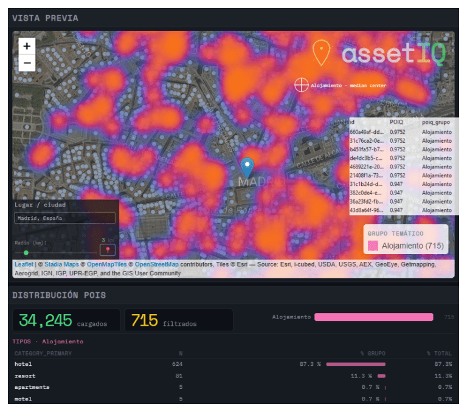Click the pin-drop button beside the radius slider
The image size is (467, 412).
(108, 250)
